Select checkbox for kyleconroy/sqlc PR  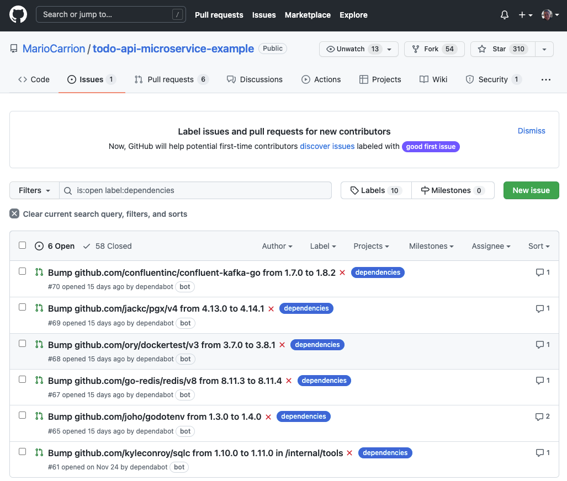click(23, 451)
